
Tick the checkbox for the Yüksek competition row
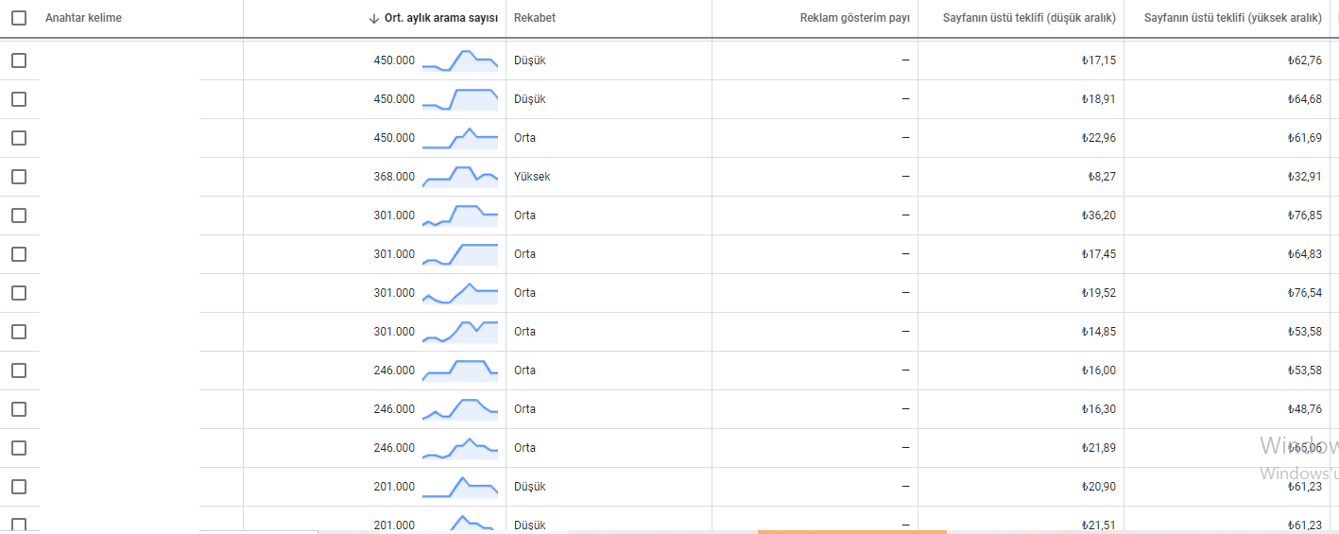pyautogui.click(x=19, y=177)
